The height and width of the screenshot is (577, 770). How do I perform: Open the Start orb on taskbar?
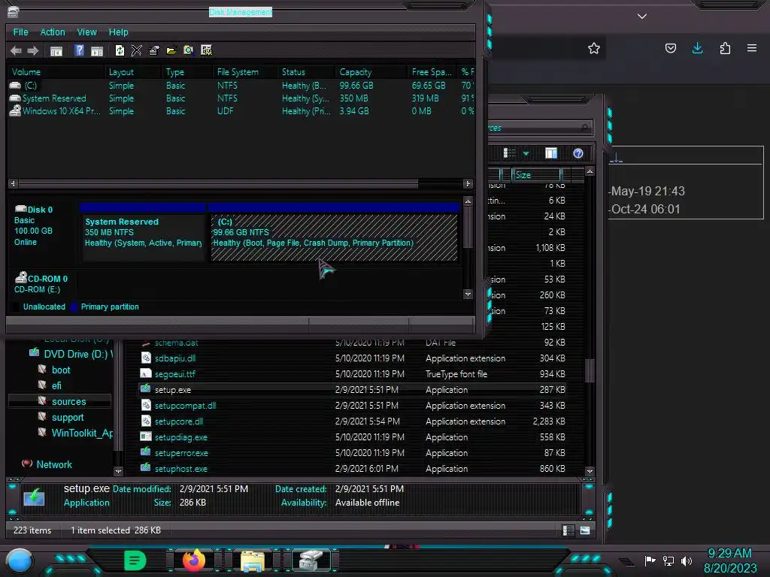click(20, 560)
